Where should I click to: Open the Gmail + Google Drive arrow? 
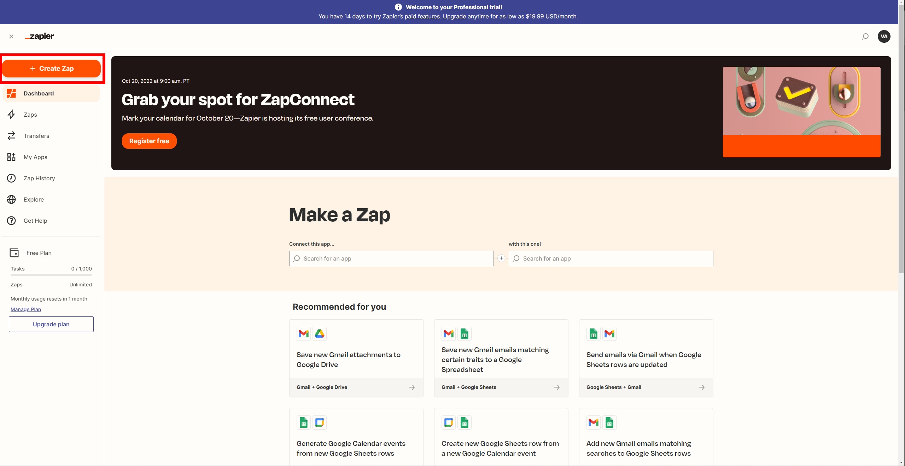point(412,387)
